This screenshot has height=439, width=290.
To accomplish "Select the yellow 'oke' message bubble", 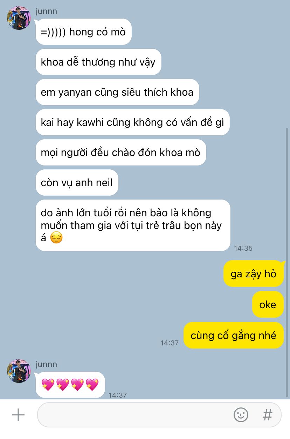I will click(268, 304).
